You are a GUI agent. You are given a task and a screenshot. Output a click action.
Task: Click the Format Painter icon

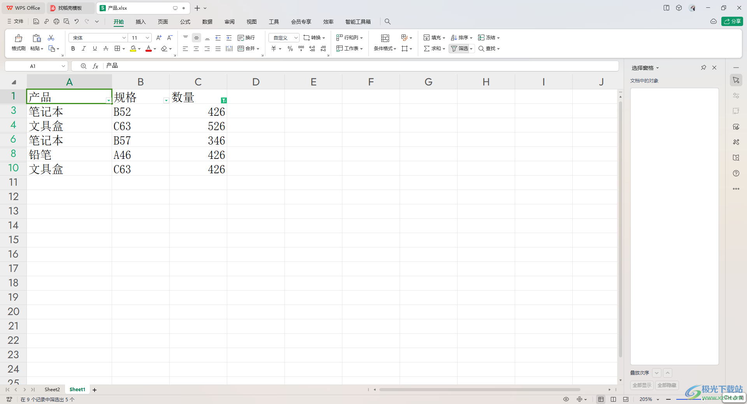pyautogui.click(x=18, y=38)
